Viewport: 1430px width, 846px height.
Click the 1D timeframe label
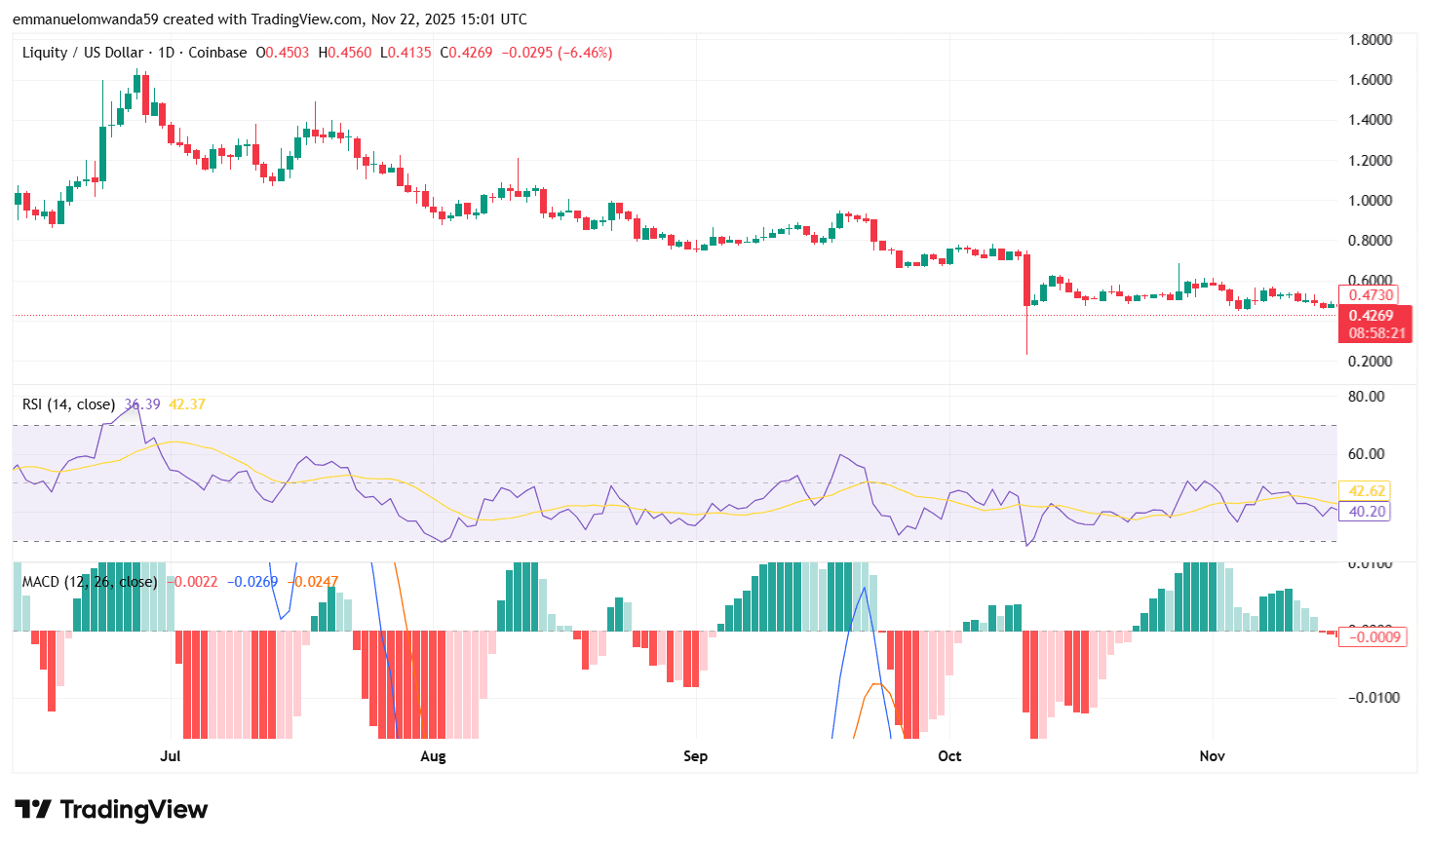click(x=167, y=53)
